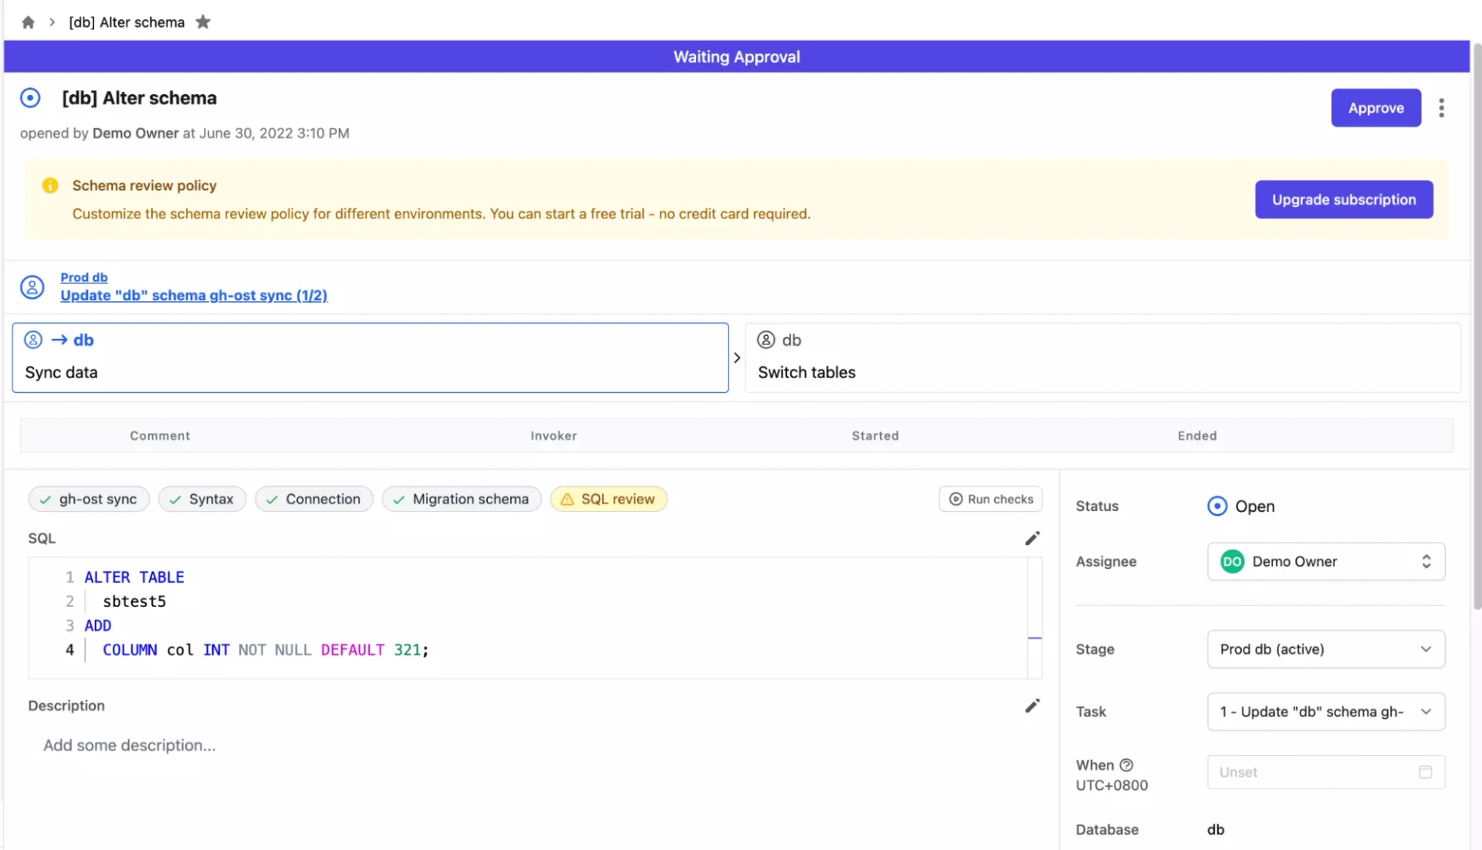Click the SQL section edit pencil icon

tap(1032, 539)
